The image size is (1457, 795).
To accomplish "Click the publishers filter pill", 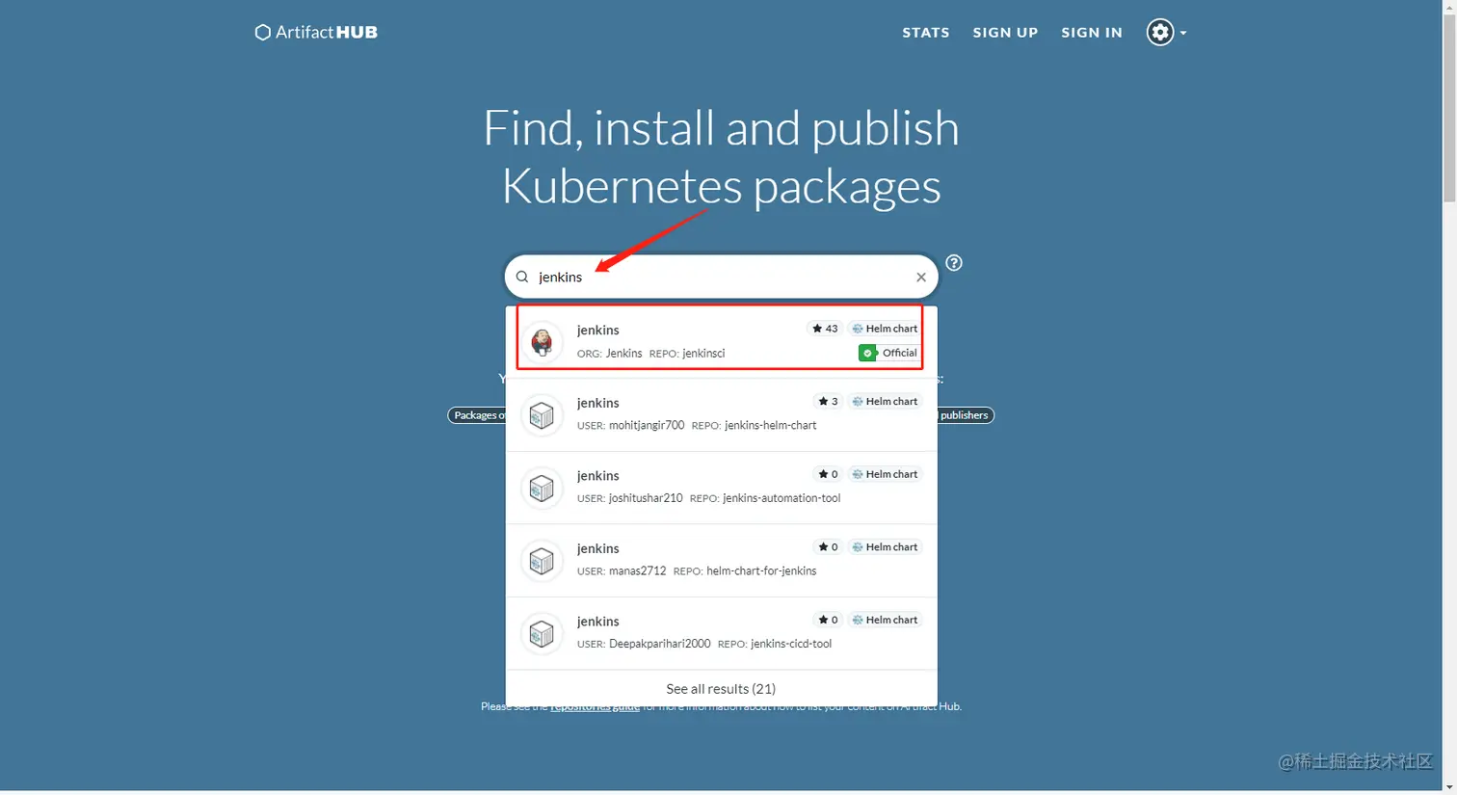I will (965, 415).
